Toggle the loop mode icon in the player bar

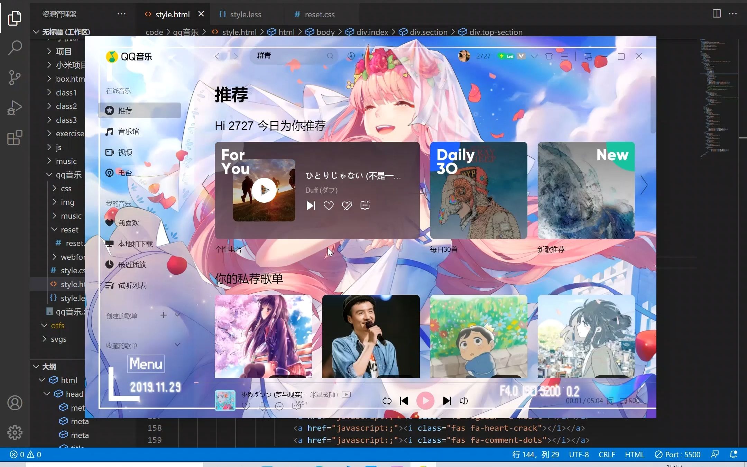coord(387,401)
